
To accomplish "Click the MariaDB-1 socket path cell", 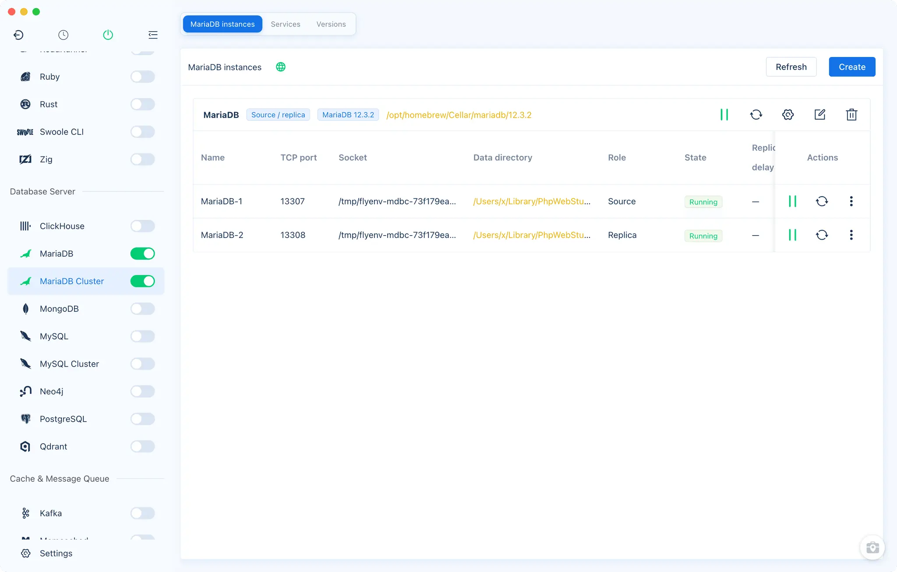I will pyautogui.click(x=397, y=201).
